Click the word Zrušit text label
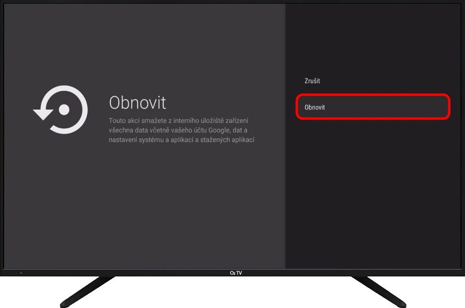This screenshot has height=308, width=465. coord(312,81)
